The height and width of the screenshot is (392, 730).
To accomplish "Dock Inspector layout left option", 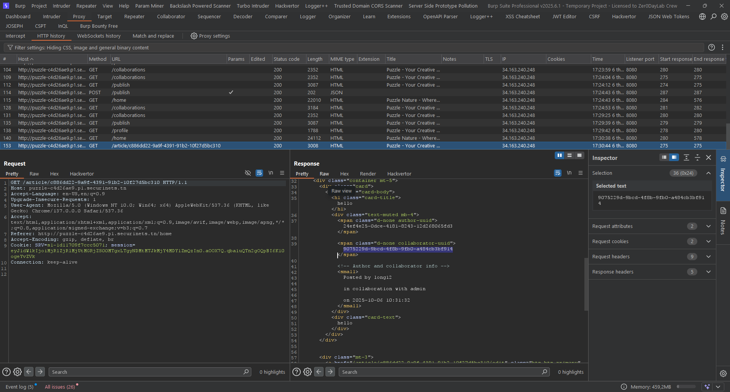I will tap(664, 157).
